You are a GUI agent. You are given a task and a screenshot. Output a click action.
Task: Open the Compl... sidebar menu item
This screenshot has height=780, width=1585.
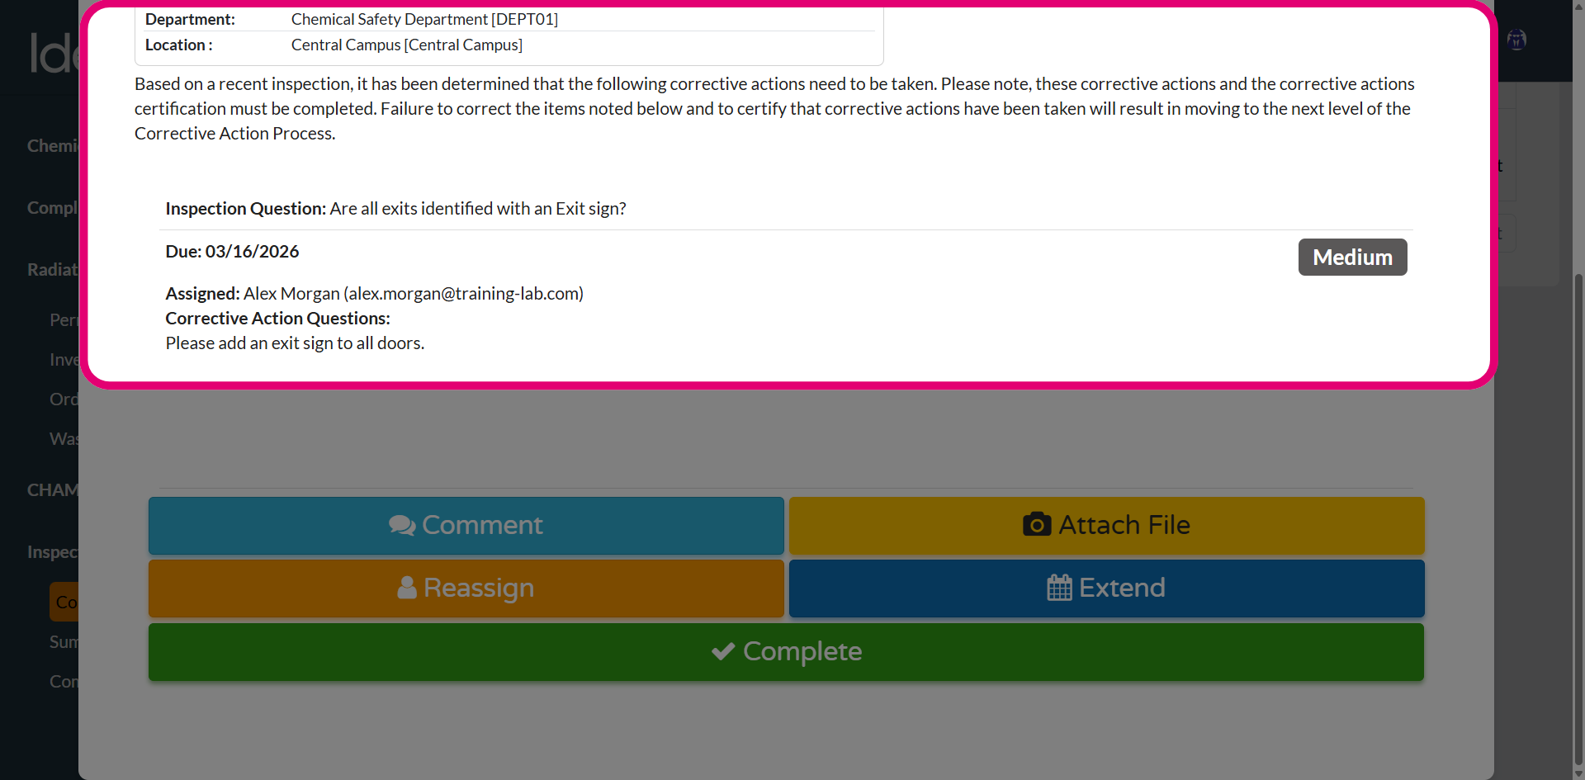pyautogui.click(x=53, y=208)
